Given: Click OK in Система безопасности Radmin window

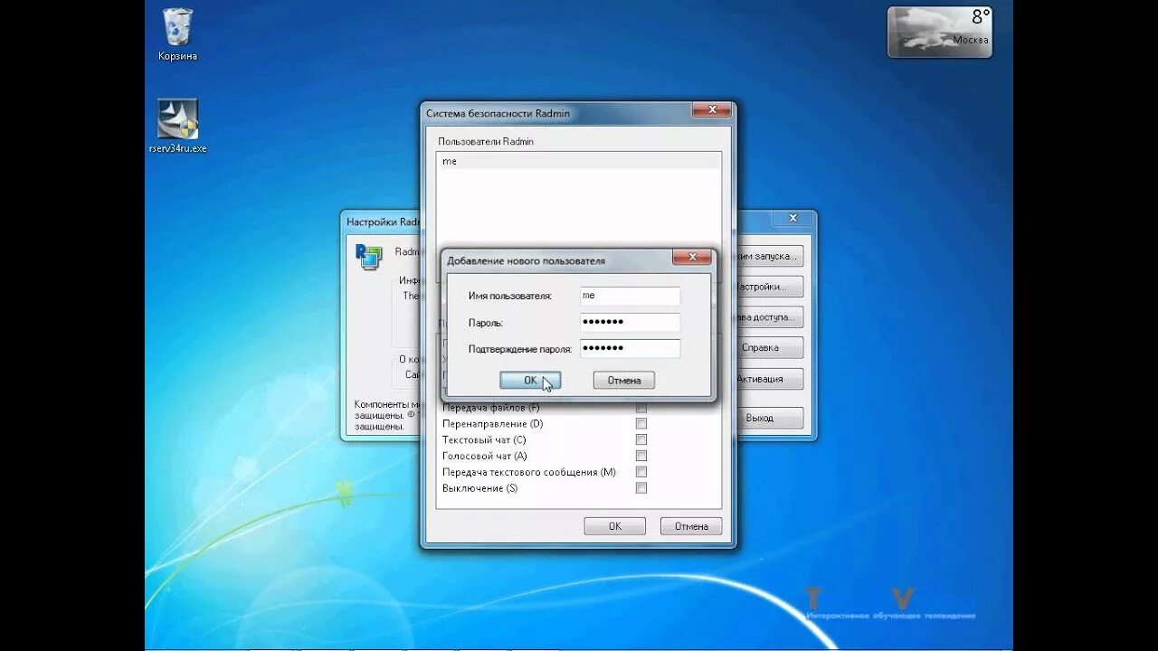Looking at the screenshot, I should point(614,526).
